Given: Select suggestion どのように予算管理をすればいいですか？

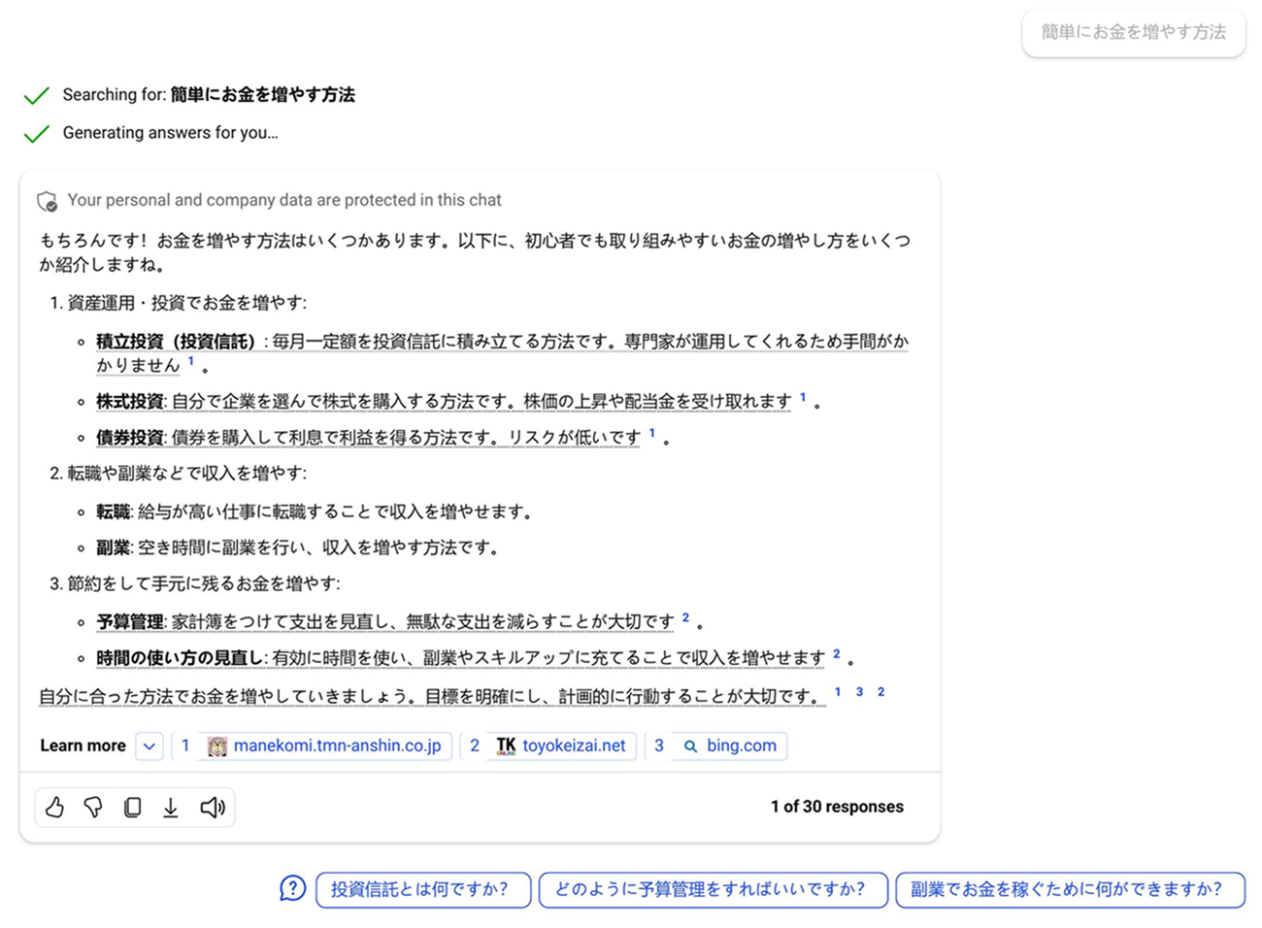Looking at the screenshot, I should pos(713,889).
